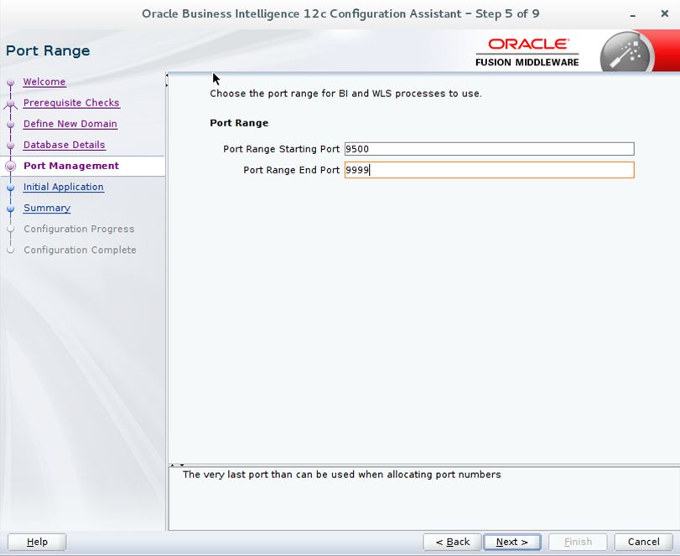Click the step icon beside Prerequisite Checks
The width and height of the screenshot is (680, 556).
tap(9, 103)
